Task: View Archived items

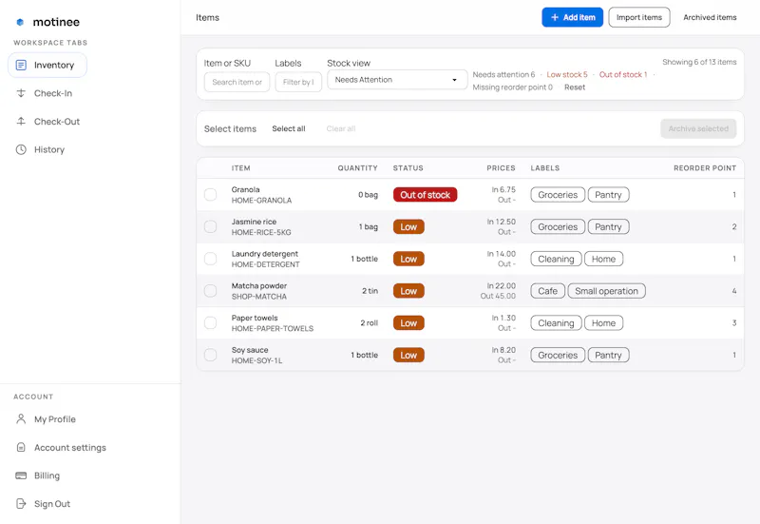Action: pos(710,17)
